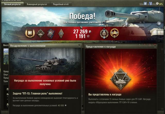This screenshot has width=165, height=114.
Task: Click the blue-red ribbon award icon
Action: [x=51, y=34]
